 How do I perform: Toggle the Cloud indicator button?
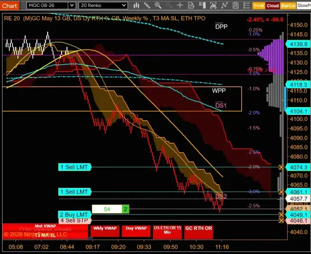273,5
